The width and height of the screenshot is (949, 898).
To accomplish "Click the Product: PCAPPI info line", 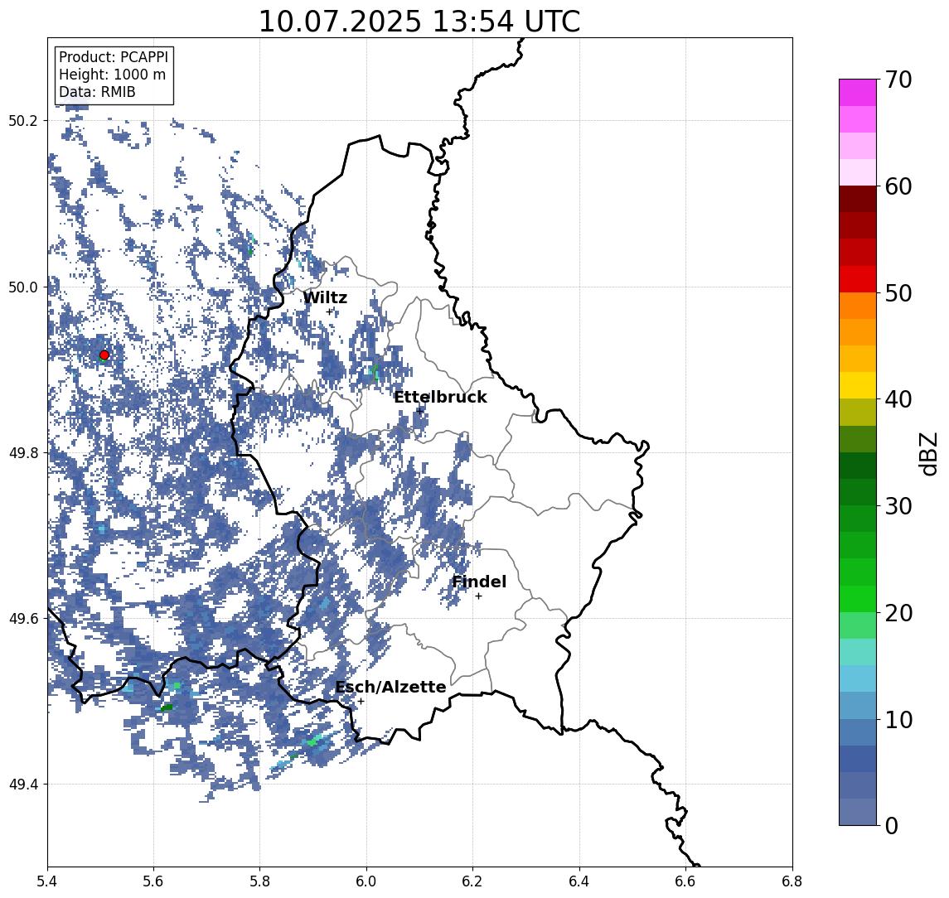I will click(114, 57).
